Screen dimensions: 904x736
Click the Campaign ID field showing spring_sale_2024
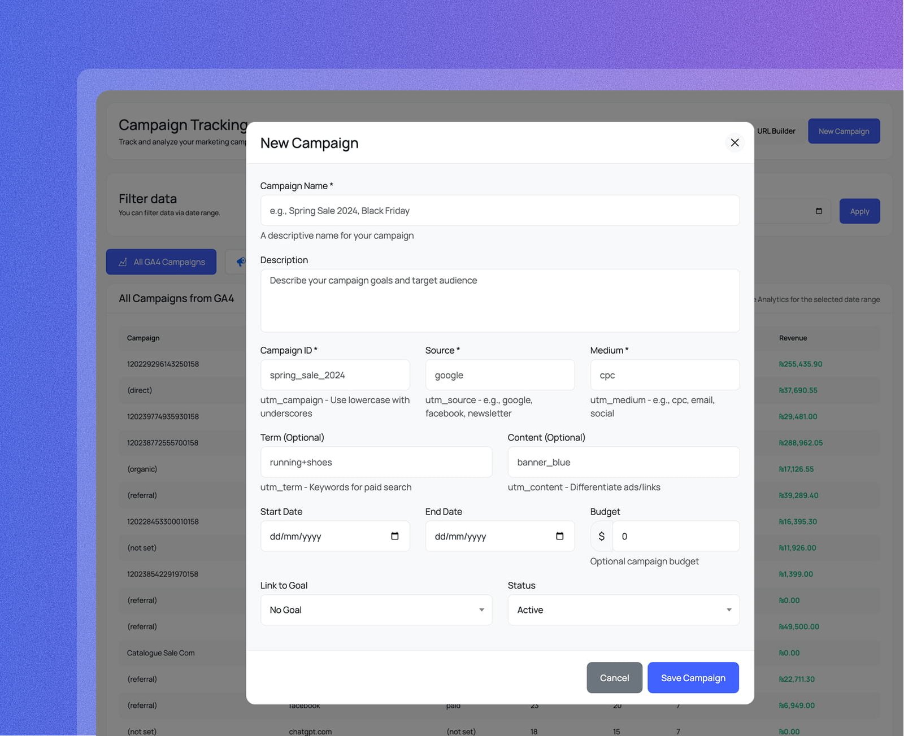pyautogui.click(x=335, y=374)
